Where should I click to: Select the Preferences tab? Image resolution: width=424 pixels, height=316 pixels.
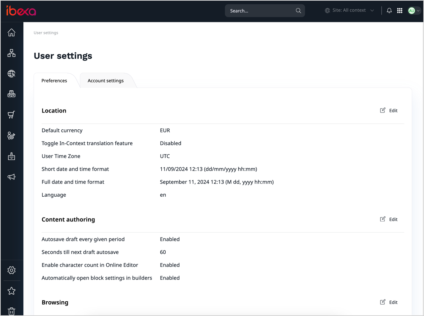coord(54,81)
